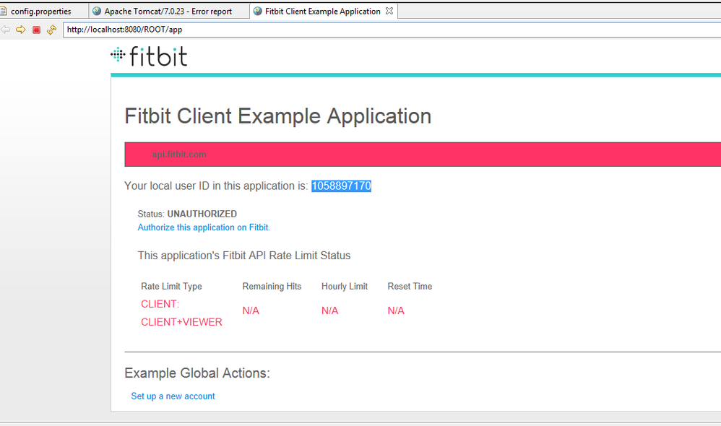Click api.fitbit.com in the red banner

179,155
